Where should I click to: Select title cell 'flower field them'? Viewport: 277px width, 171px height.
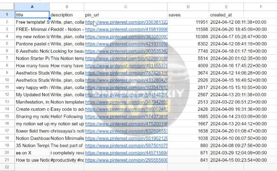click(x=32, y=131)
